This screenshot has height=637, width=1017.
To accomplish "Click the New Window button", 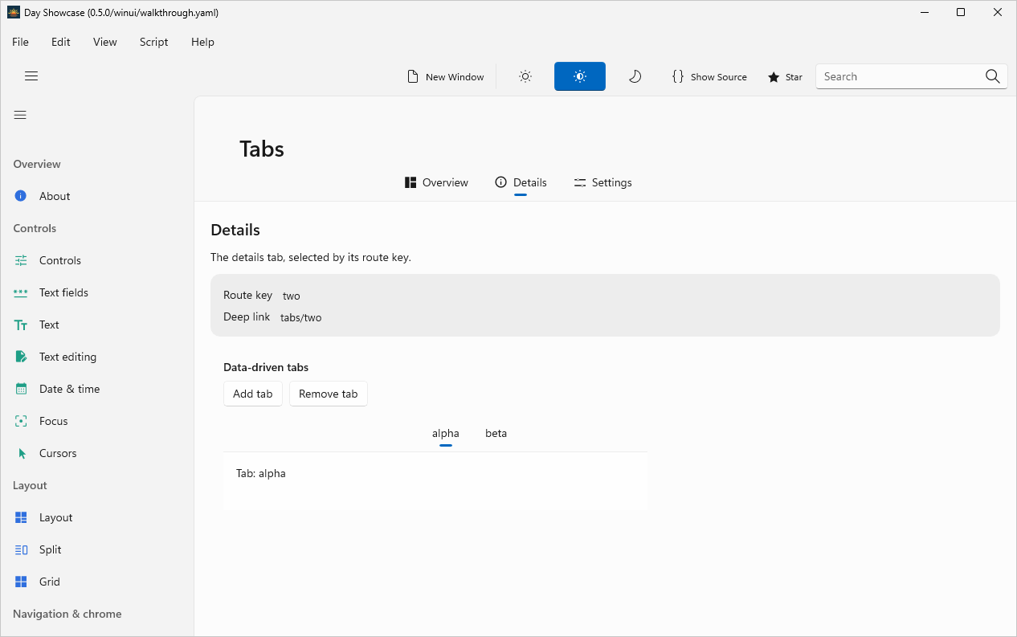I will [x=446, y=76].
